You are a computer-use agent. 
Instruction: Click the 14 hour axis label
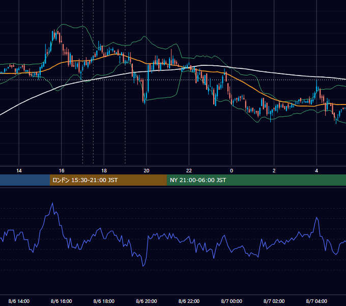pyautogui.click(x=19, y=171)
